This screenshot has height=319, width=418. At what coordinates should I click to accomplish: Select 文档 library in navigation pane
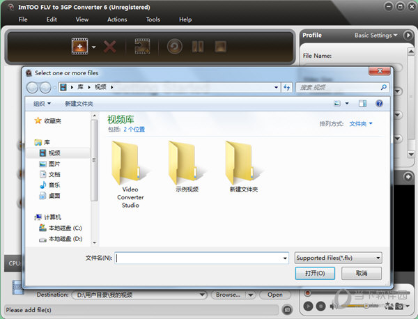(x=50, y=174)
